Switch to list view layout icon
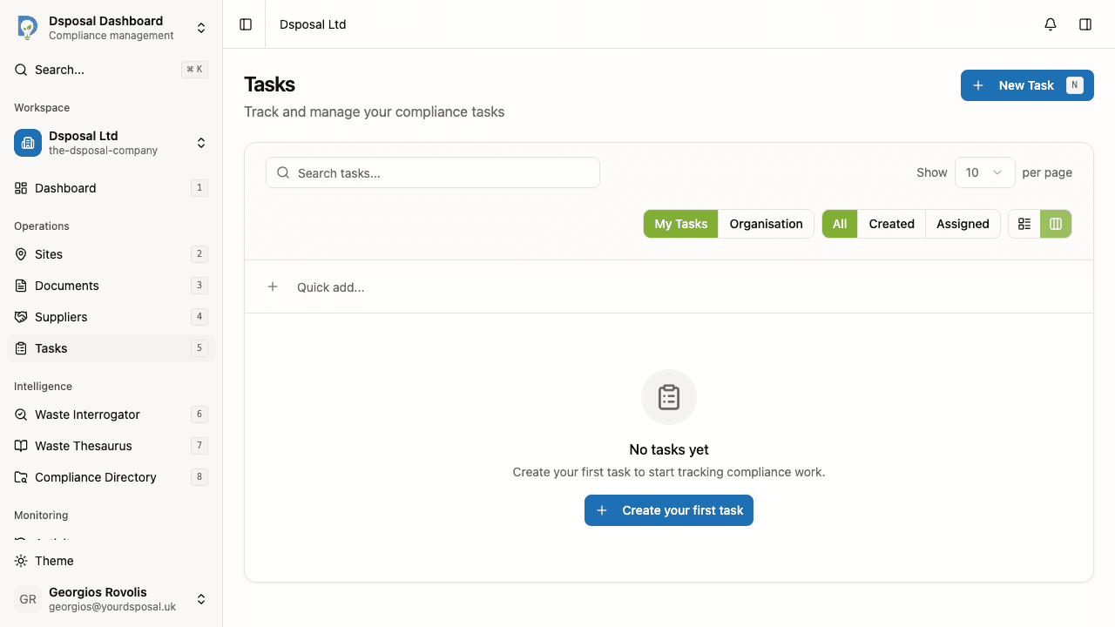Image resolution: width=1115 pixels, height=627 pixels. point(1024,224)
